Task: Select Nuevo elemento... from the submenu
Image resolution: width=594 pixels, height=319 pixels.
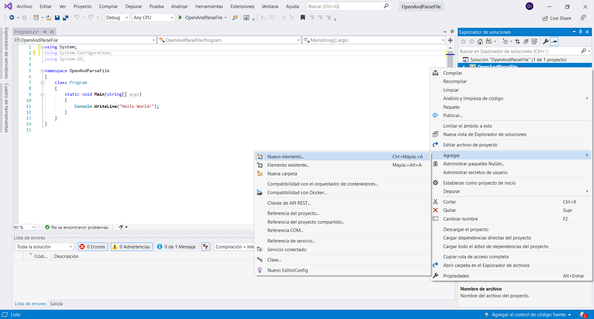Action: [286, 157]
